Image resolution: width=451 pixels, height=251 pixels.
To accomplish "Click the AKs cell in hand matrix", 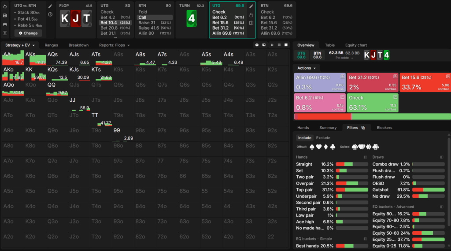I will pos(35,58).
